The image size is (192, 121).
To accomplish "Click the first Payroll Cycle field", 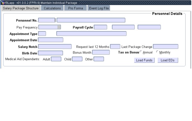I will (100, 27).
